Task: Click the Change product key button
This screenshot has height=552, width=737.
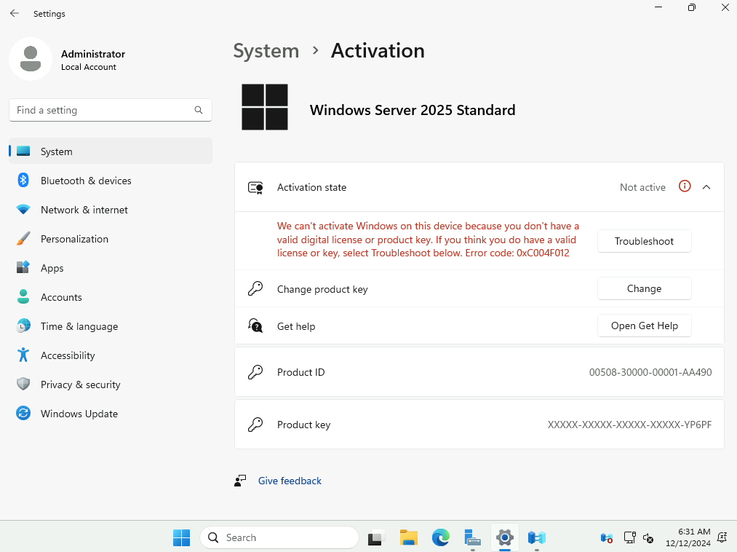Action: 644,288
